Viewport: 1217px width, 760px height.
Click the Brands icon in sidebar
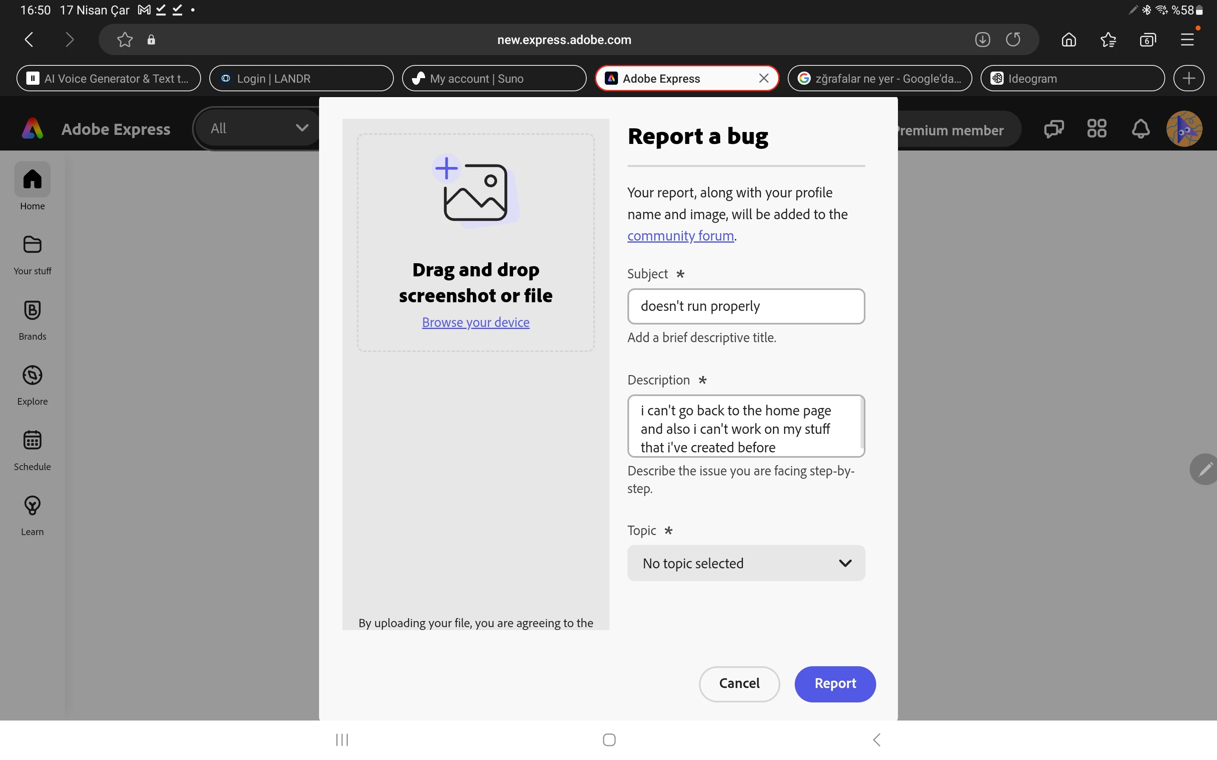point(32,310)
